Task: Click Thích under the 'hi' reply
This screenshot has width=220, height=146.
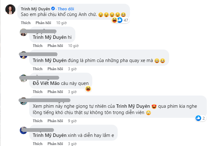Action: pyautogui.click(x=38, y=46)
